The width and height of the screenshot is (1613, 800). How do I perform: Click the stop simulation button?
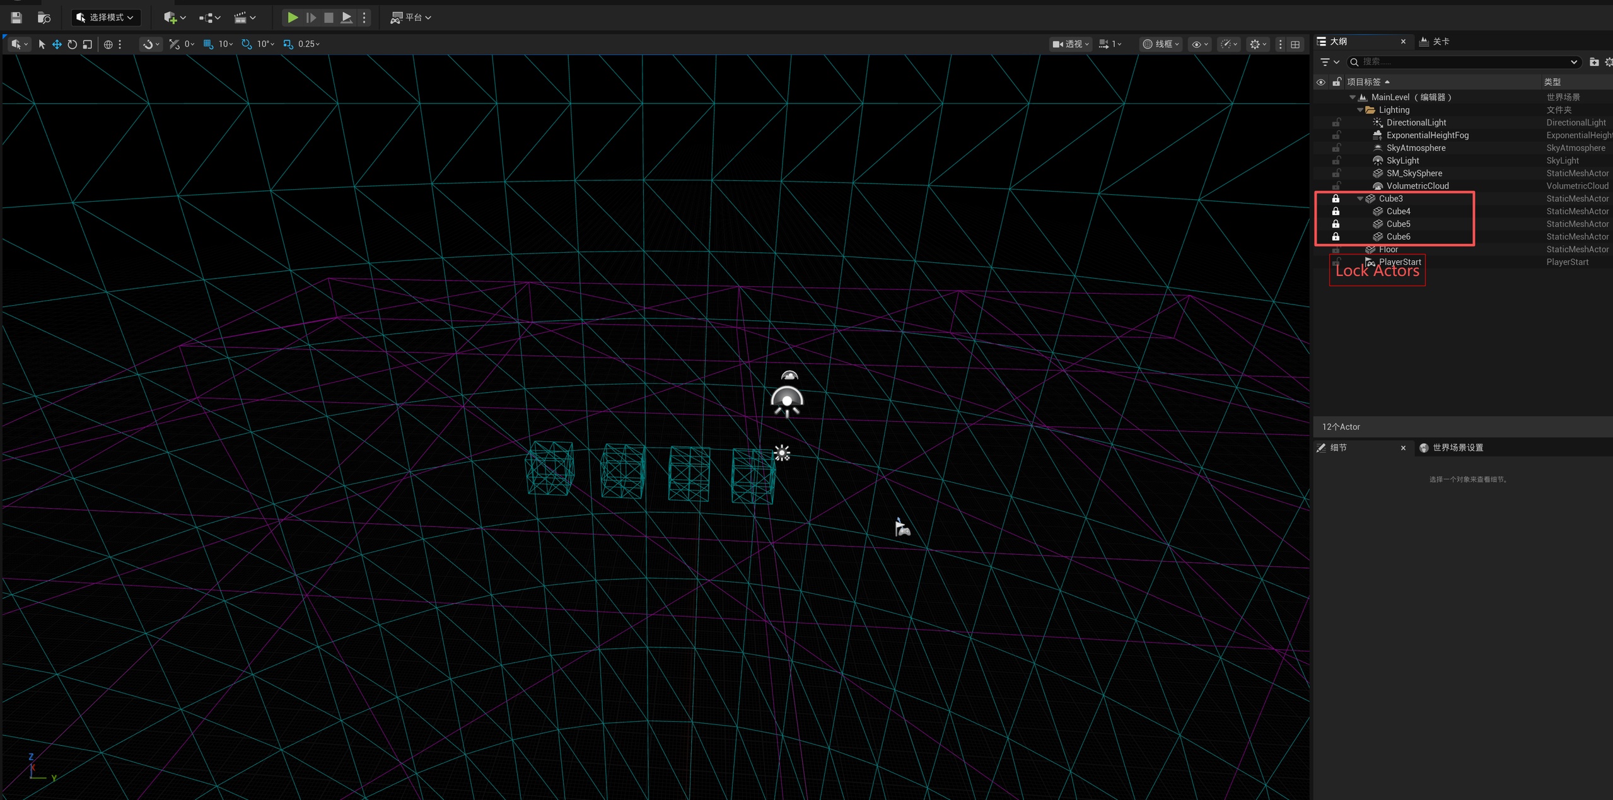pos(329,18)
